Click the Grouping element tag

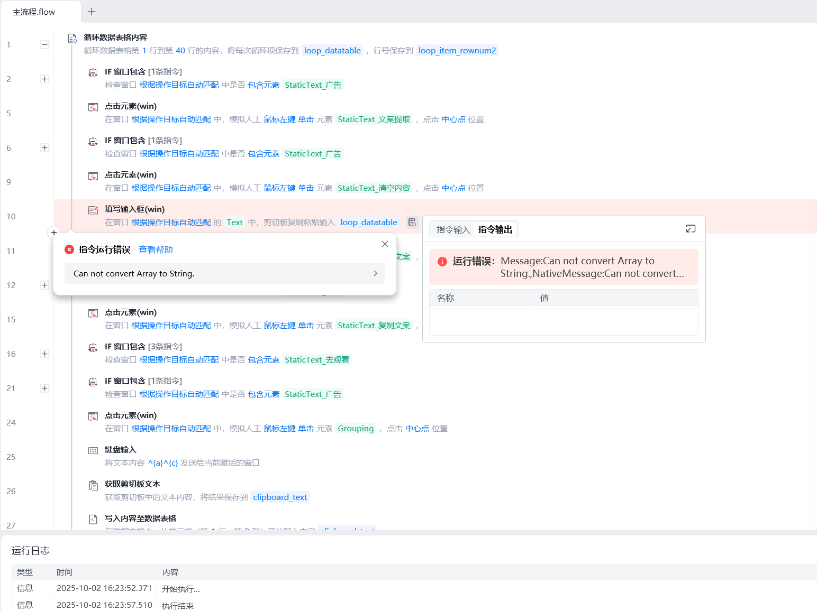point(356,429)
